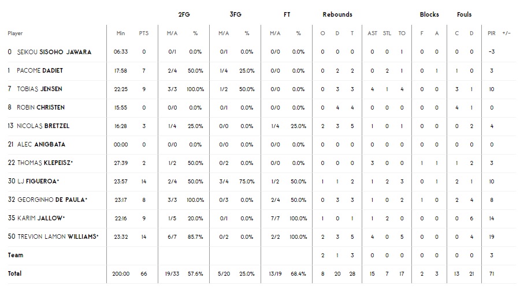This screenshot has width=520, height=289.
Task: Select the Rebounds group header
Action: pyautogui.click(x=337, y=14)
